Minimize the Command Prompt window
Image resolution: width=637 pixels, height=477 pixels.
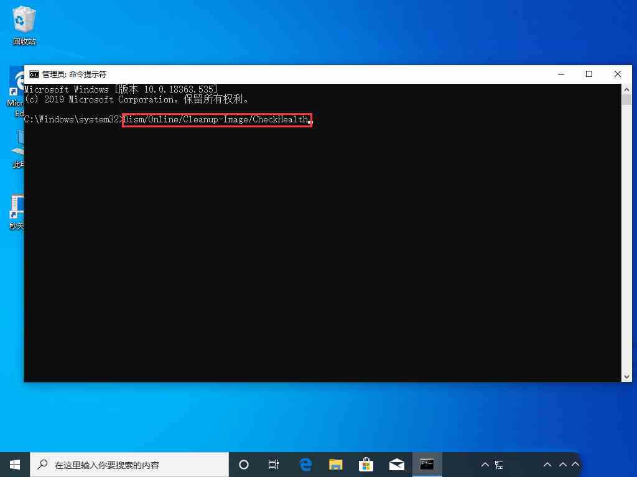[x=561, y=75]
